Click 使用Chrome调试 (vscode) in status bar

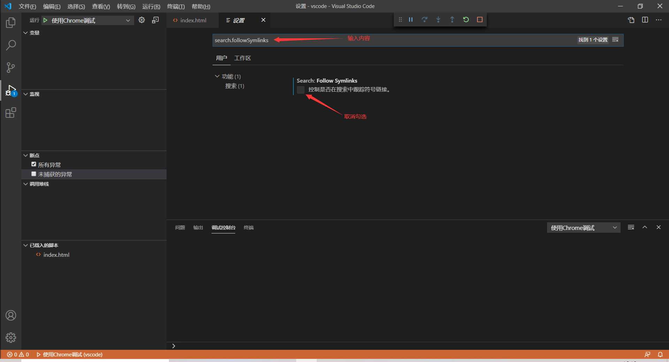(69, 354)
